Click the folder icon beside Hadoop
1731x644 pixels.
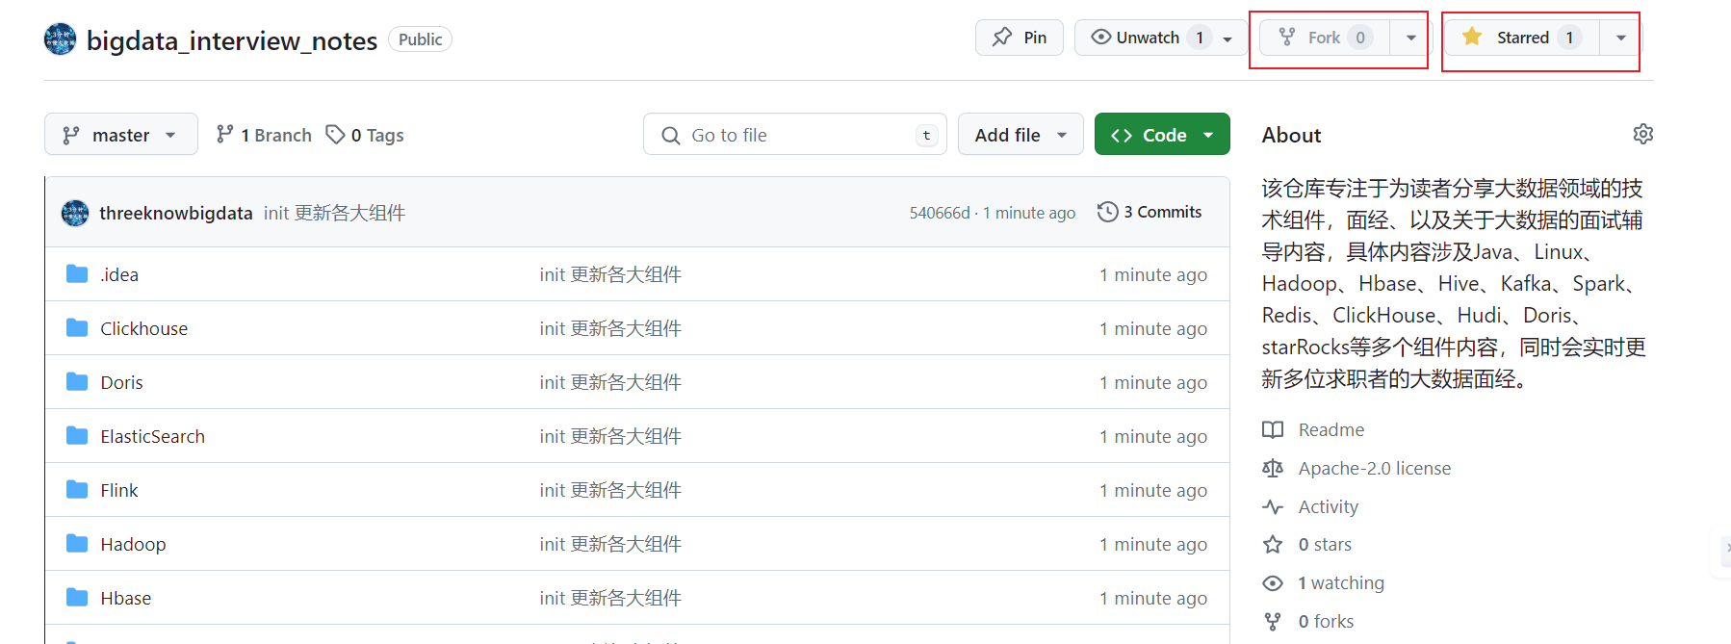(x=77, y=544)
